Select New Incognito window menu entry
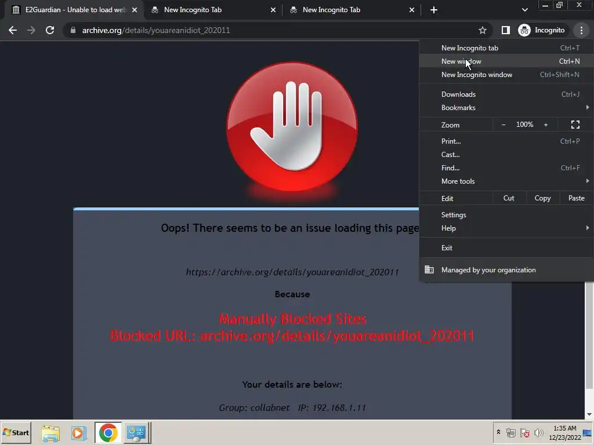Viewport: 594px width, 445px height. [x=506, y=75]
